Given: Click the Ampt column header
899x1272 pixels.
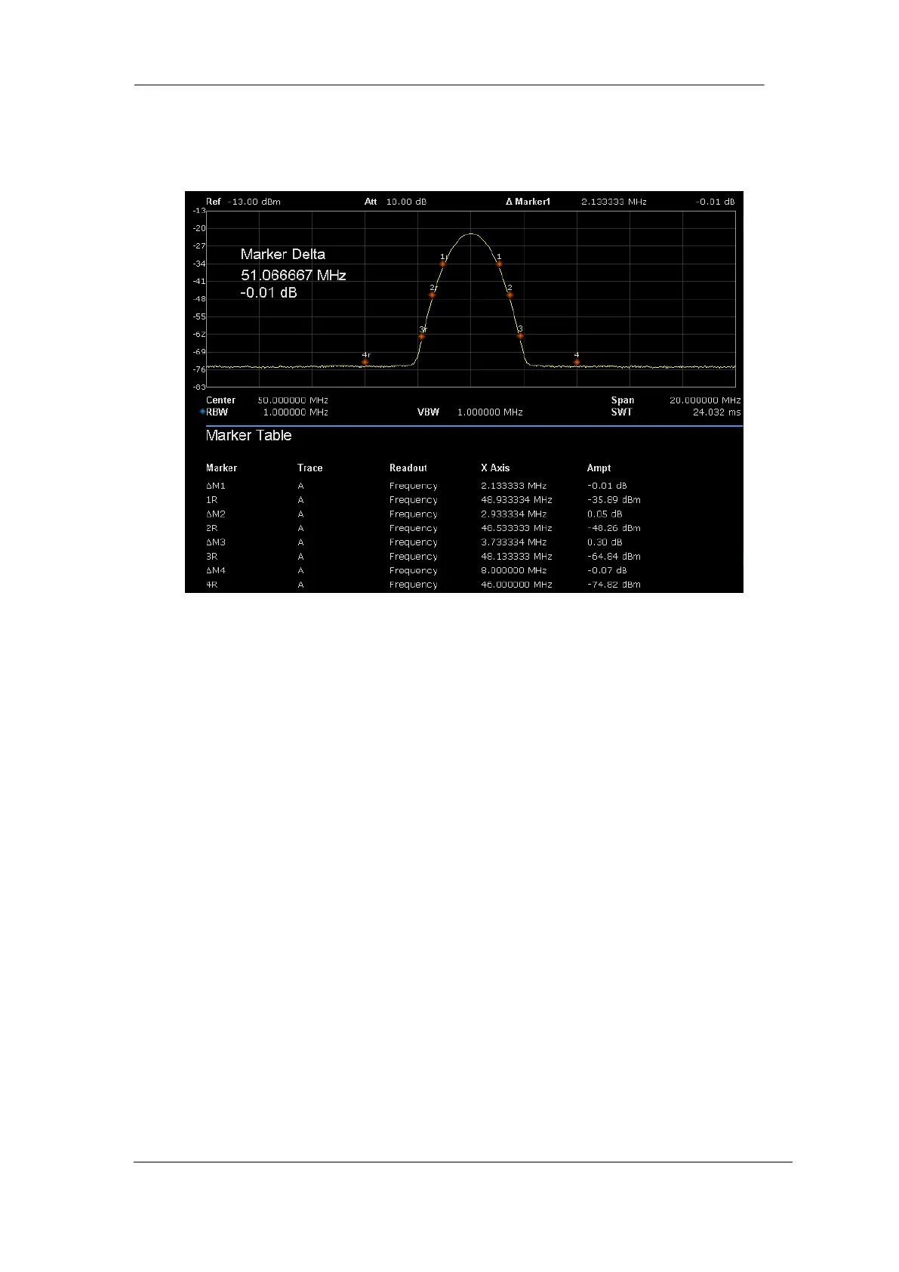Looking at the screenshot, I should tap(599, 468).
